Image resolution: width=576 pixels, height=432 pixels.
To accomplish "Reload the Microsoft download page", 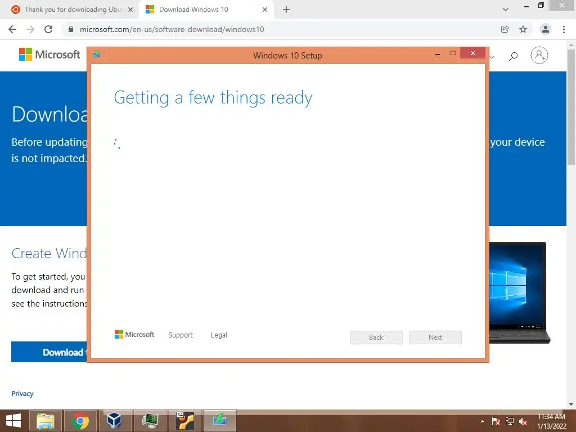I will tap(48, 29).
